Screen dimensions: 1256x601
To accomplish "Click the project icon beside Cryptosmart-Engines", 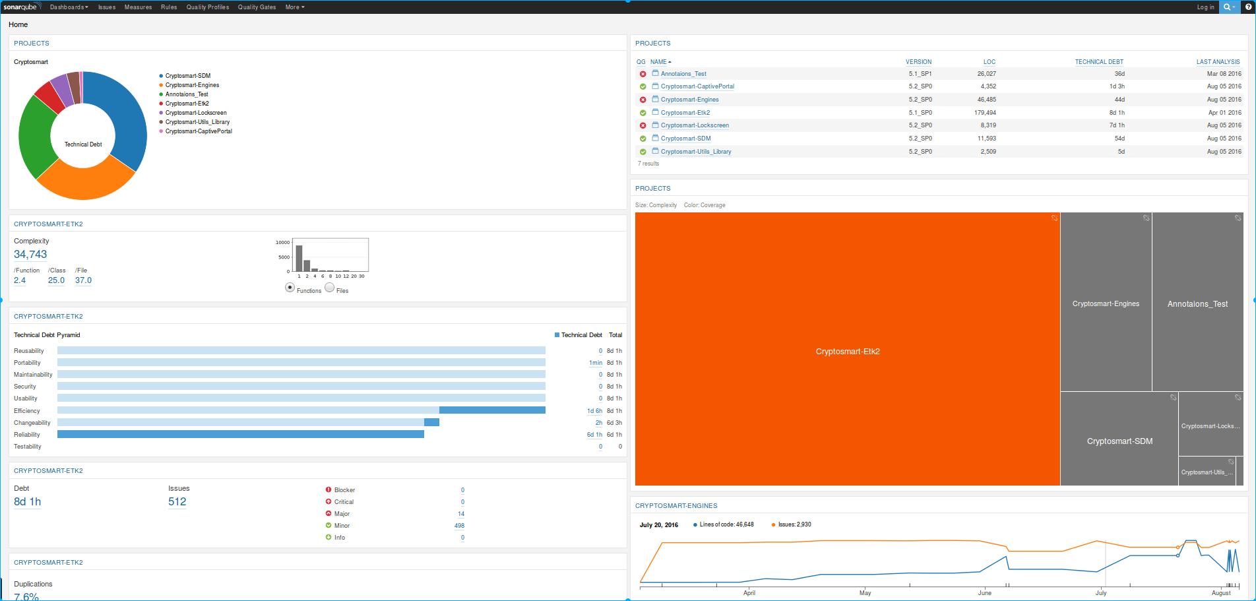I will coord(656,99).
